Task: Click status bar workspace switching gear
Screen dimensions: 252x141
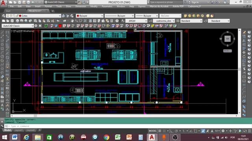Action: point(223,131)
